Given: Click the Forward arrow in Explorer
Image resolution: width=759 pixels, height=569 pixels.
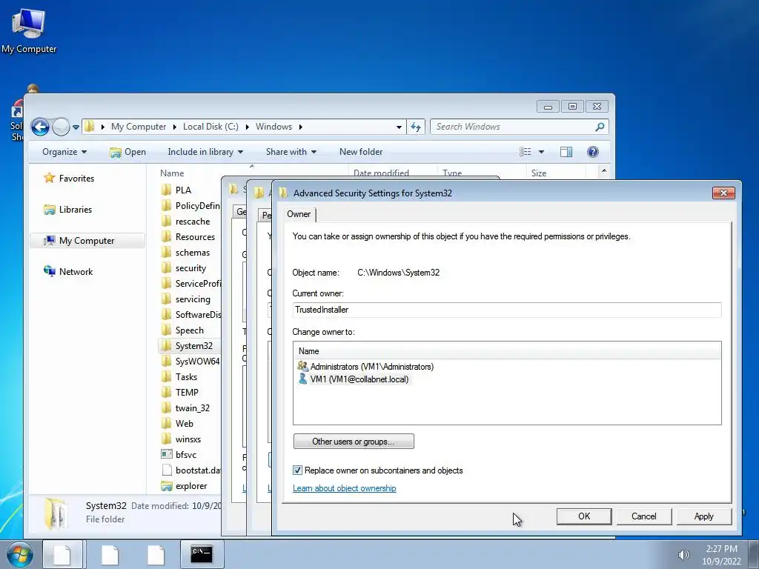Looking at the screenshot, I should [61, 127].
